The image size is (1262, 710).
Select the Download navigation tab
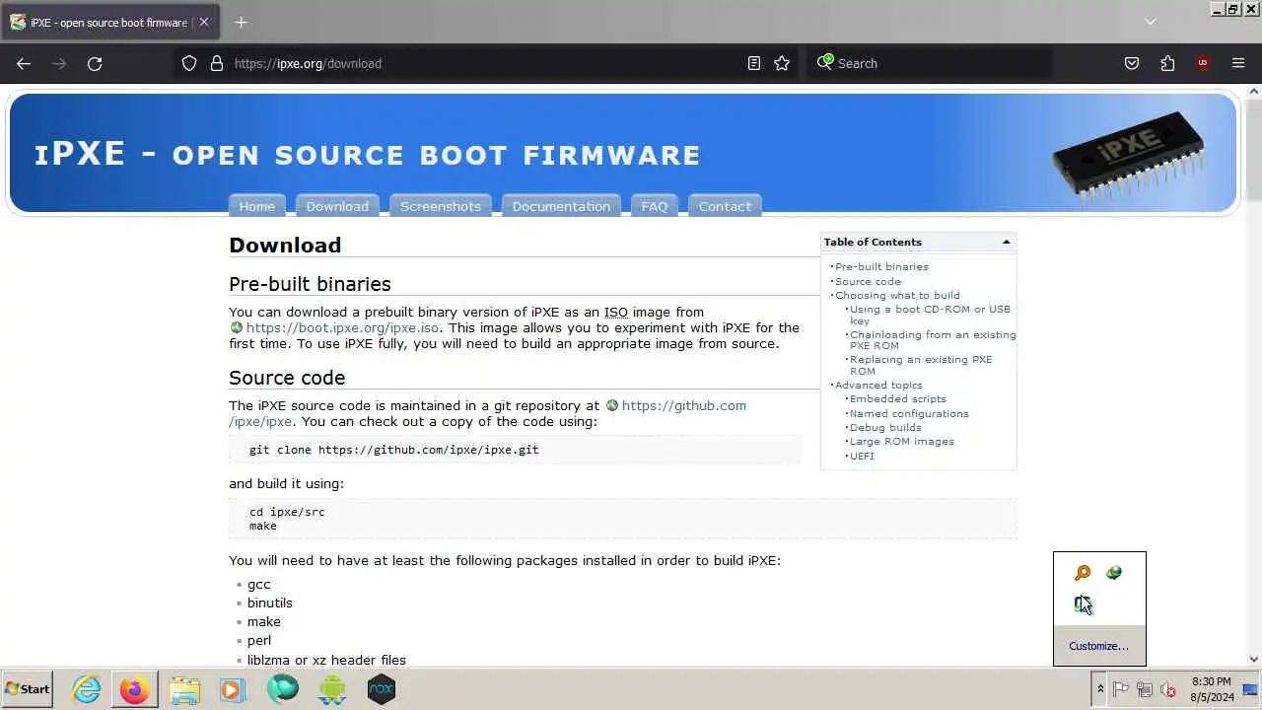pyautogui.click(x=337, y=206)
